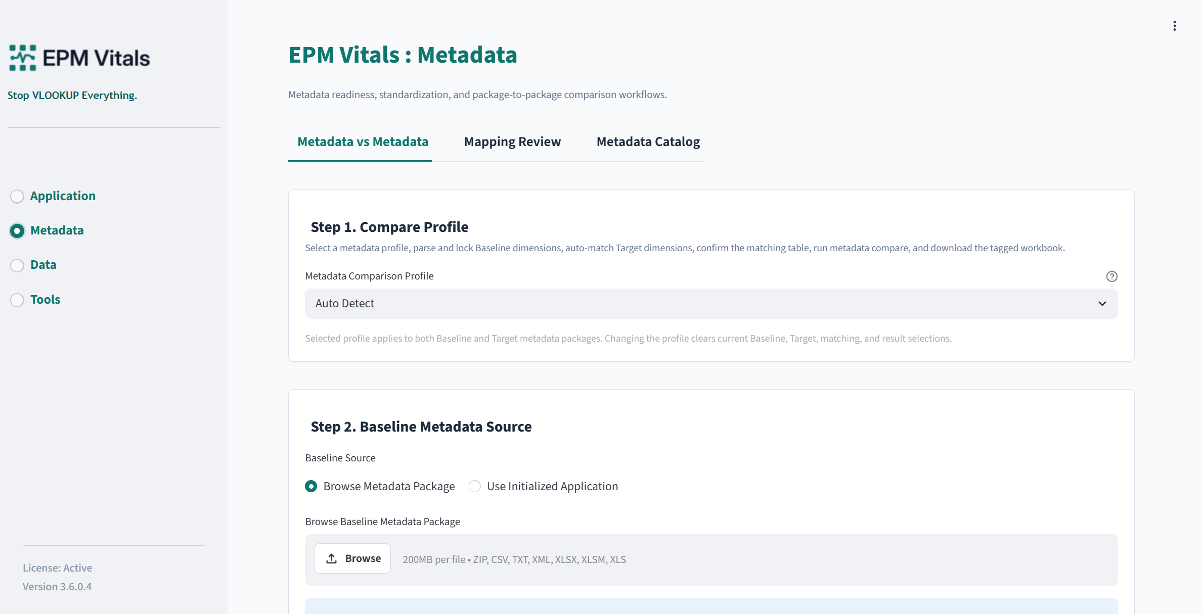
Task: Switch to Metadata Catalog tab
Action: [x=648, y=142]
